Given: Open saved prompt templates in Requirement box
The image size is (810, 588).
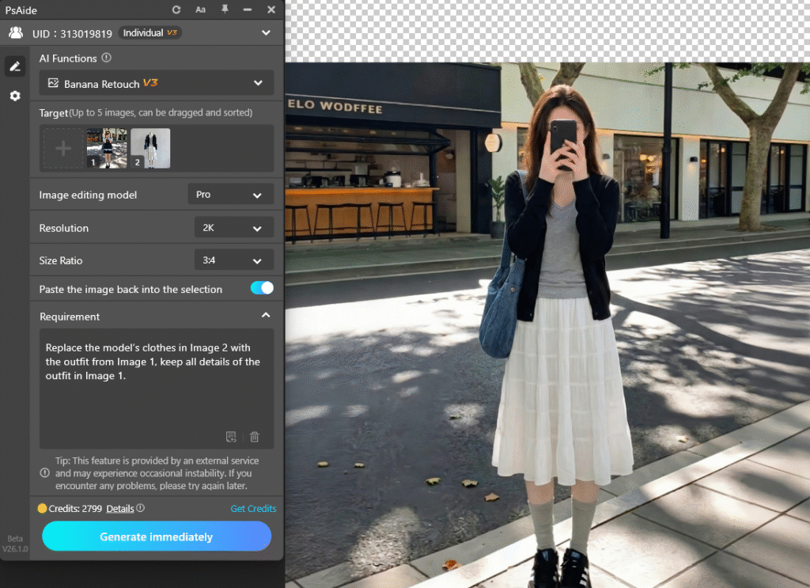Looking at the screenshot, I should coord(231,436).
